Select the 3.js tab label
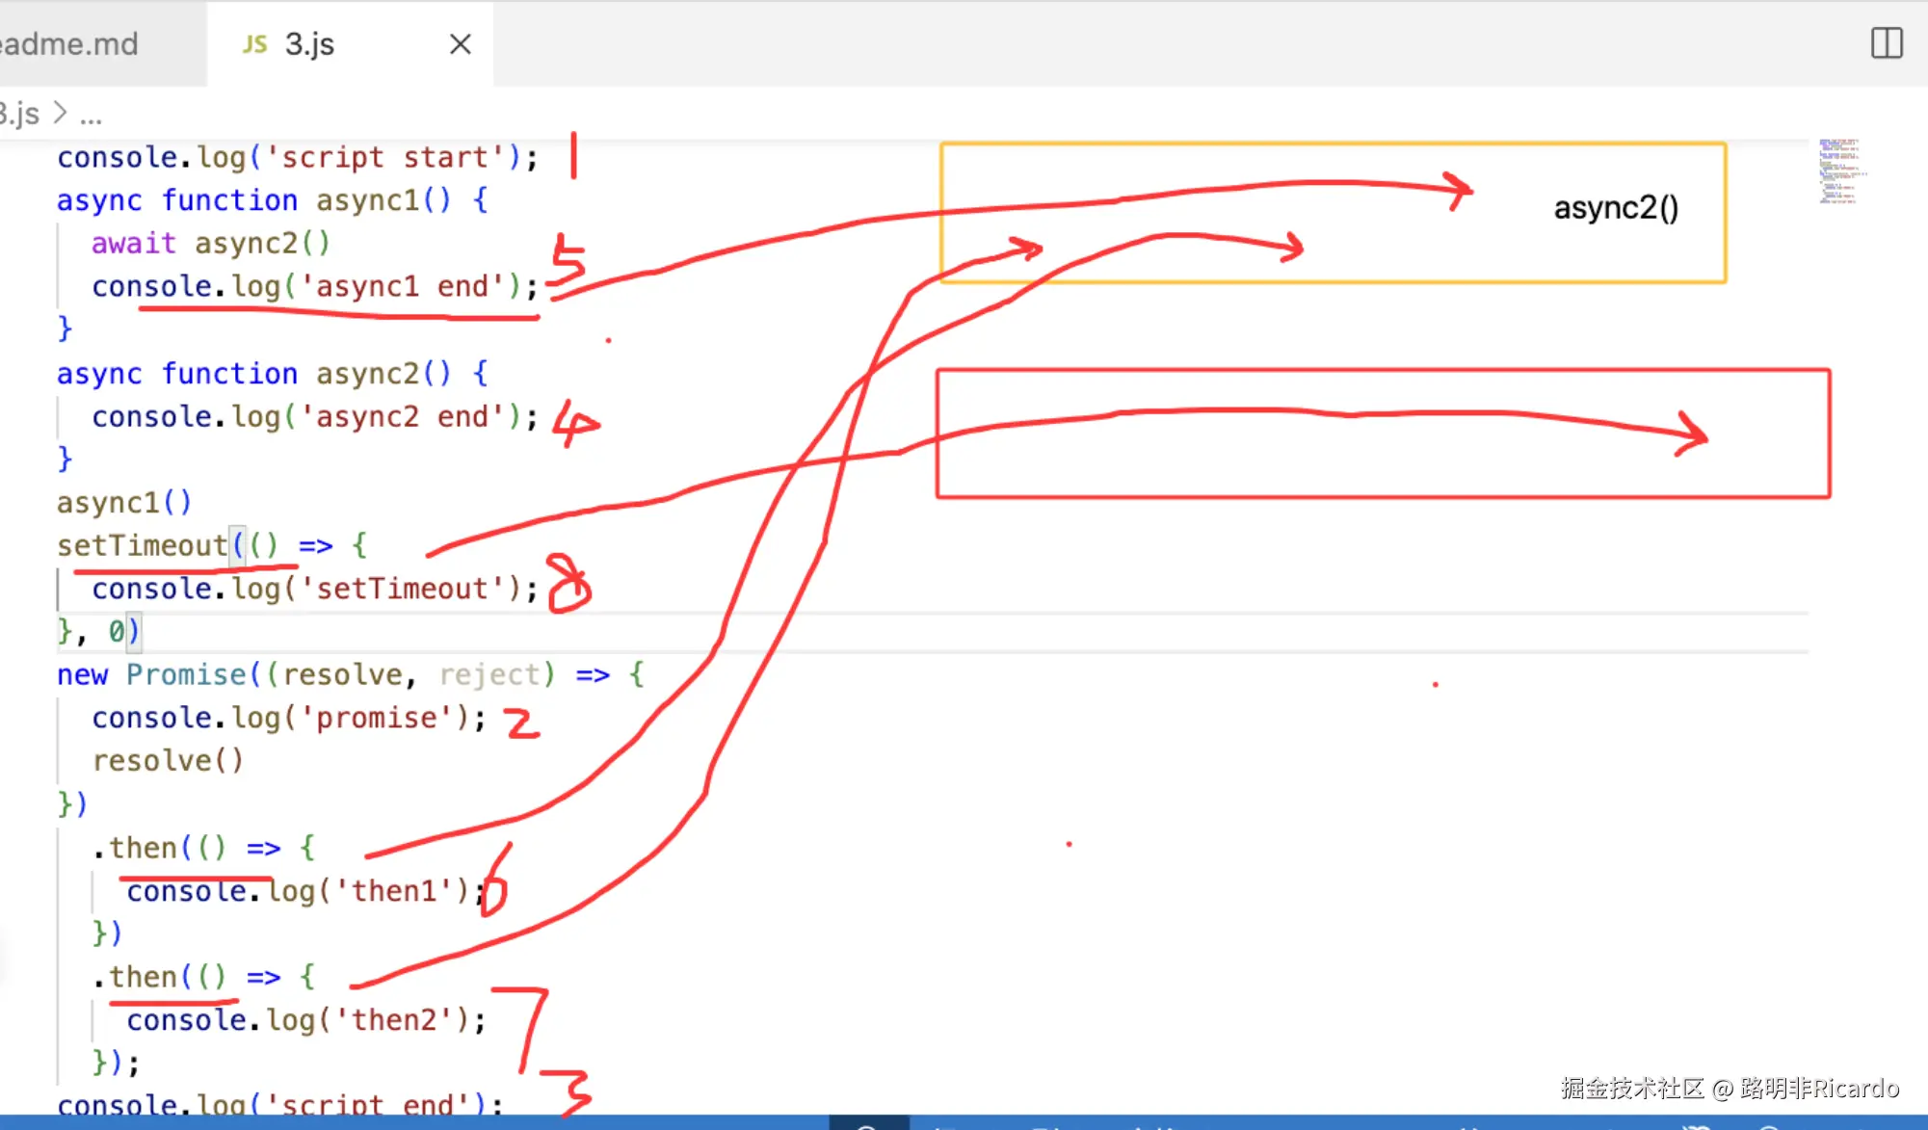Viewport: 1928px width, 1130px height. tap(309, 44)
